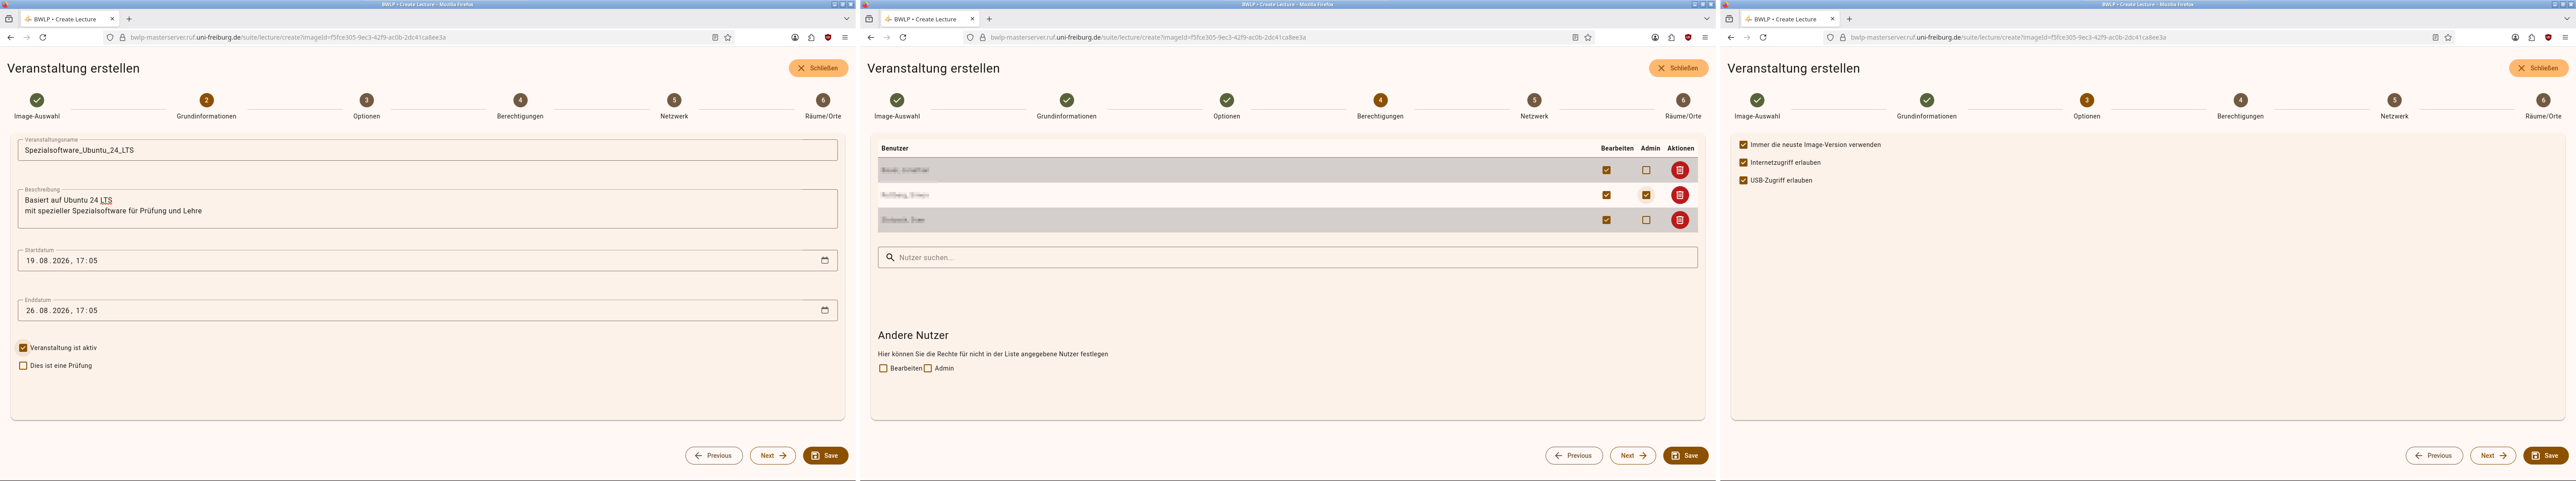Click Previous in the middle Berechtigungen window
2576x481 pixels.
1574,455
